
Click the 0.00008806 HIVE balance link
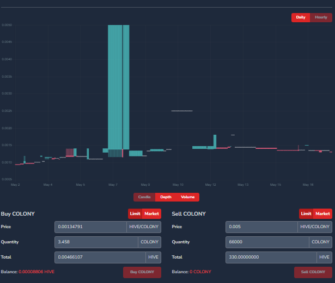click(x=36, y=272)
